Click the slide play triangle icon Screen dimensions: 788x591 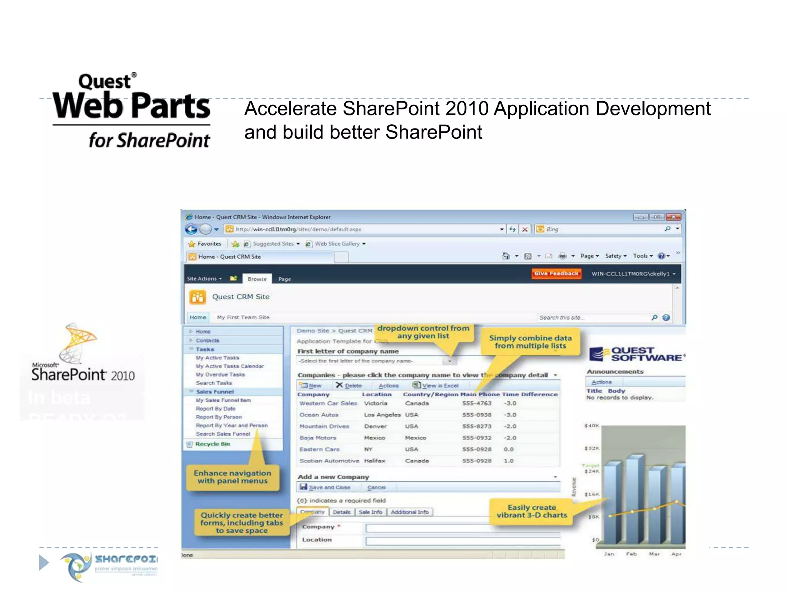pyautogui.click(x=44, y=563)
